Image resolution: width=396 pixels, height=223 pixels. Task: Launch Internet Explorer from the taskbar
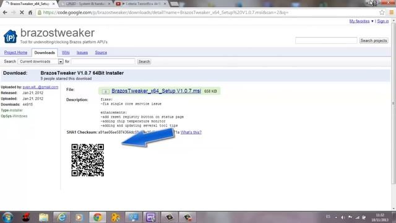point(62,217)
